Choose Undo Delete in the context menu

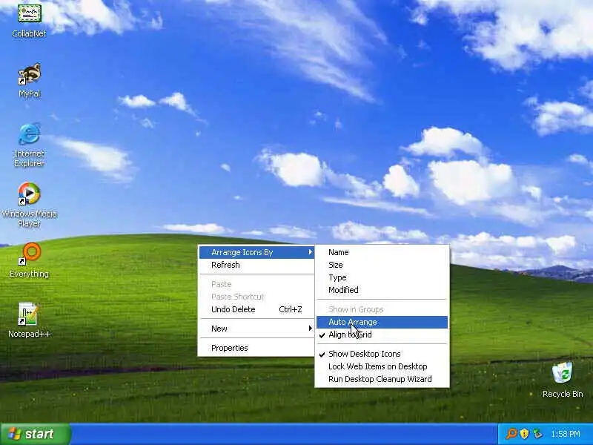[x=256, y=309]
